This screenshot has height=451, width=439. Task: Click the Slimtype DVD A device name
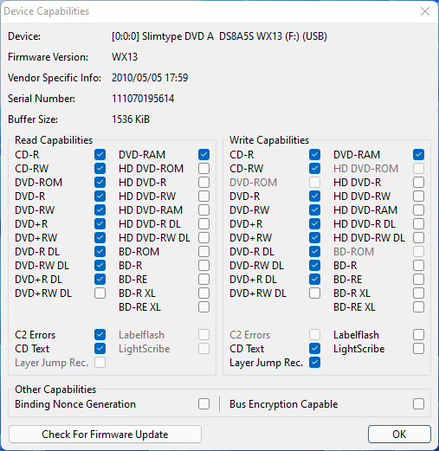[x=219, y=36]
